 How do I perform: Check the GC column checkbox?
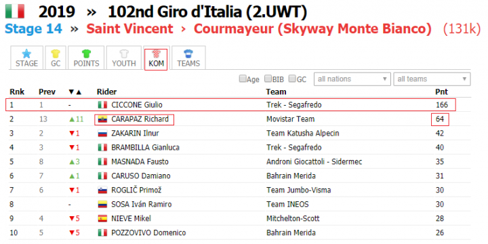point(292,79)
